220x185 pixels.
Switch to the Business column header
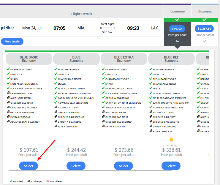click(x=205, y=11)
